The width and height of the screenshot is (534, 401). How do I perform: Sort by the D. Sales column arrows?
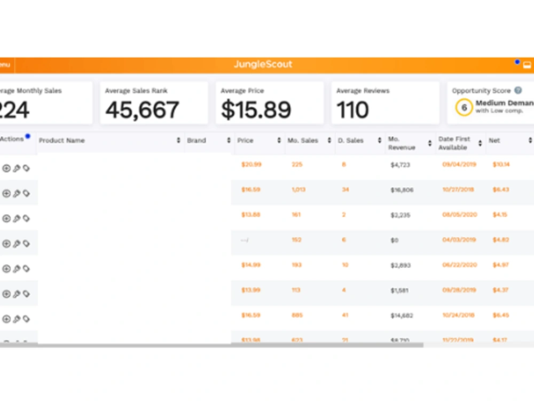[379, 140]
